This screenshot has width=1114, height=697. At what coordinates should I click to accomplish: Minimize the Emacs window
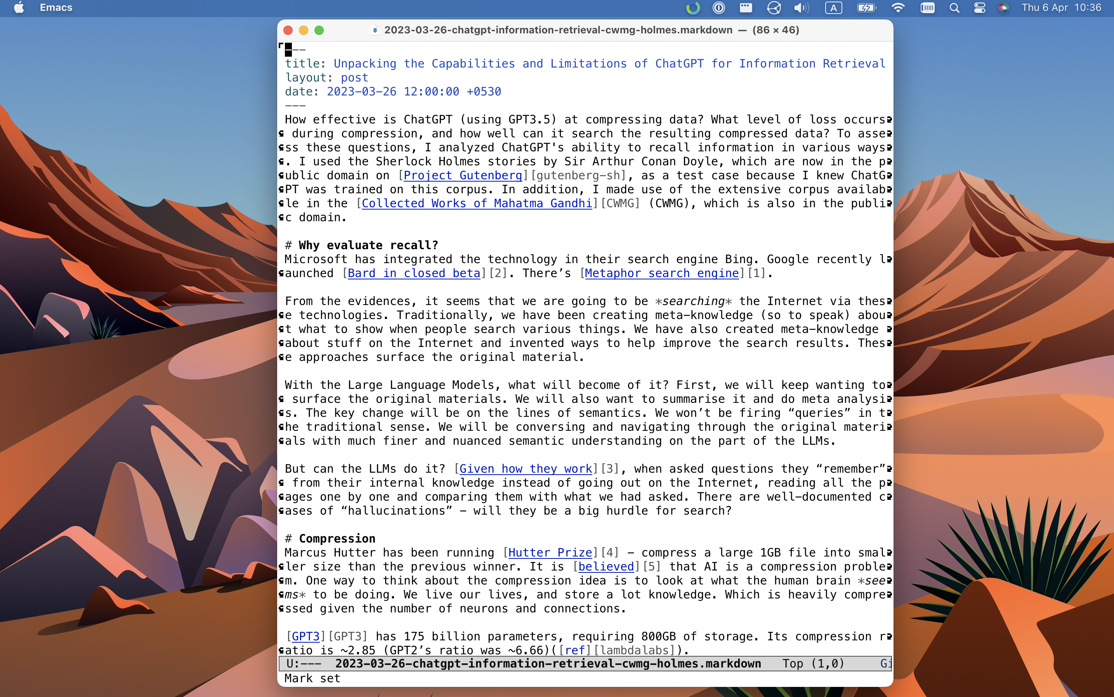pyautogui.click(x=304, y=30)
